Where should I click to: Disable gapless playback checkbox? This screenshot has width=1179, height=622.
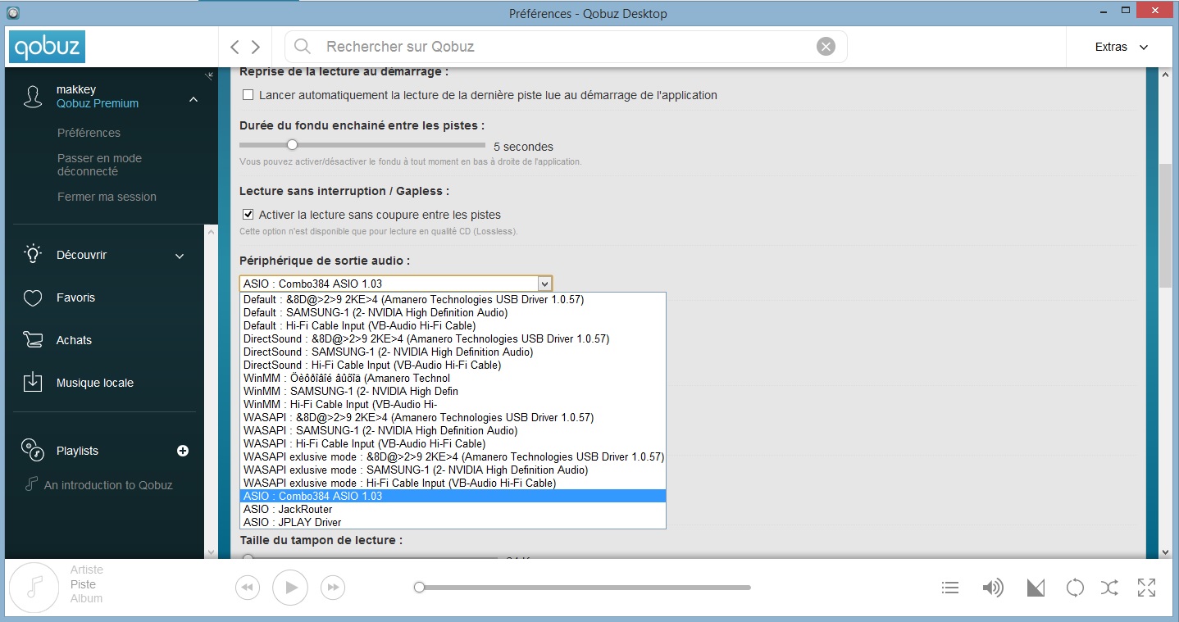click(248, 215)
